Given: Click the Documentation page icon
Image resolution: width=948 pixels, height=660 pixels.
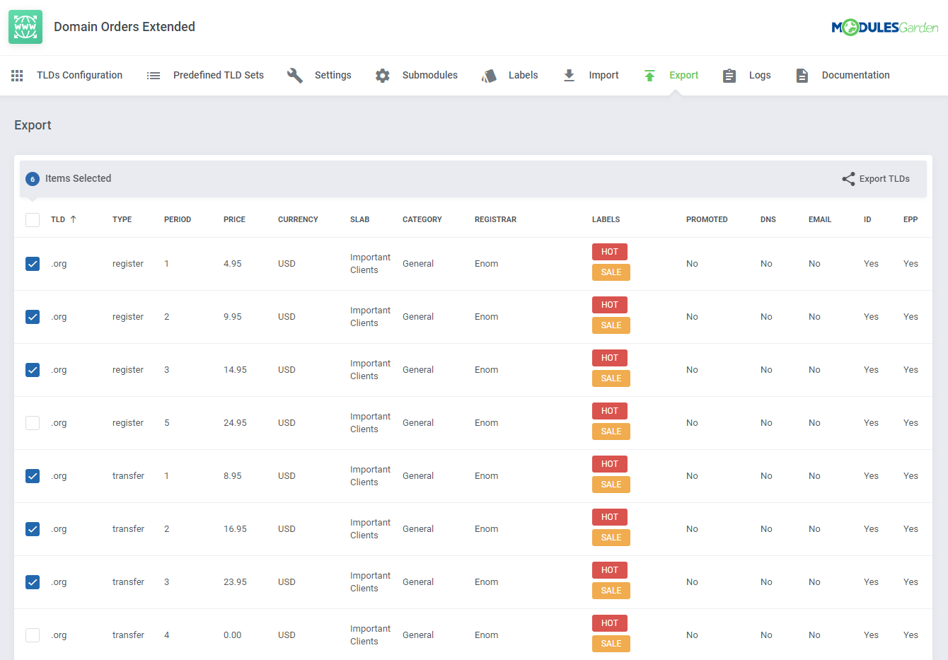Looking at the screenshot, I should (x=802, y=76).
